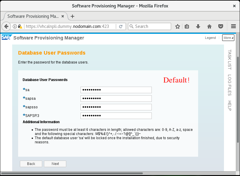Click the insecure connection lock warning icon
The height and width of the screenshot is (176, 240).
coord(20,26)
